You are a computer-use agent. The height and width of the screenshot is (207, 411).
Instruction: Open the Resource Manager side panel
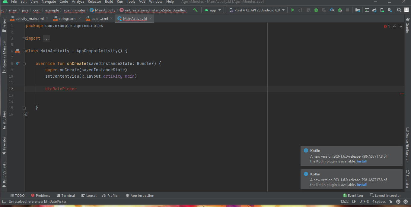point(4,57)
